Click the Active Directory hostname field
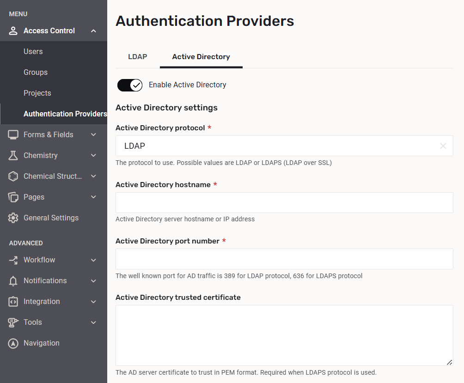Screen dimensions: 464x383 point(284,203)
